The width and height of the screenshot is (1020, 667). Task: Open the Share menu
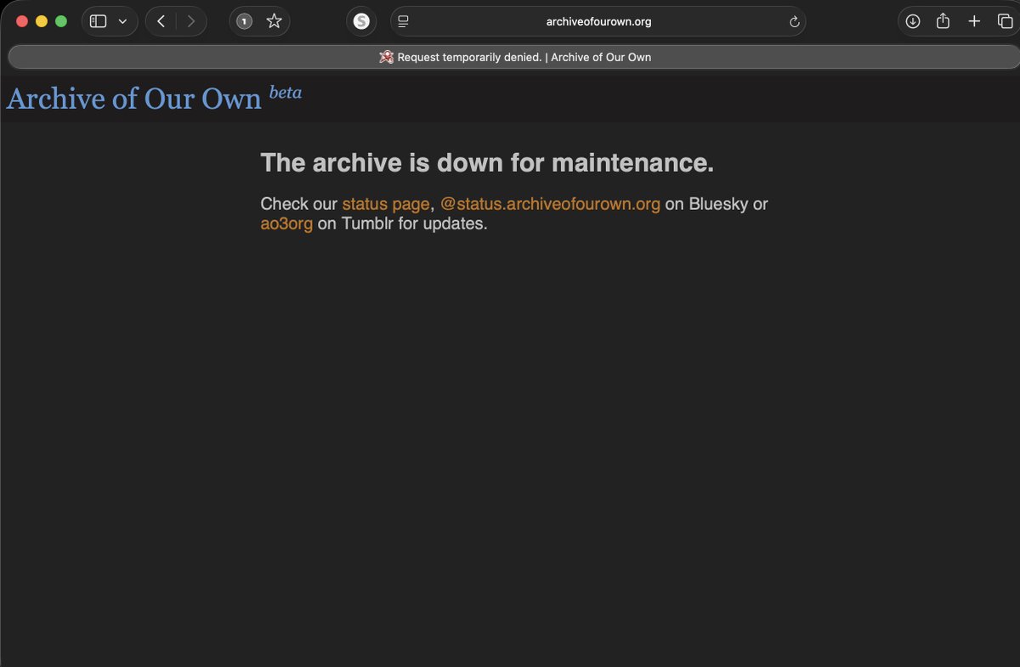(943, 21)
